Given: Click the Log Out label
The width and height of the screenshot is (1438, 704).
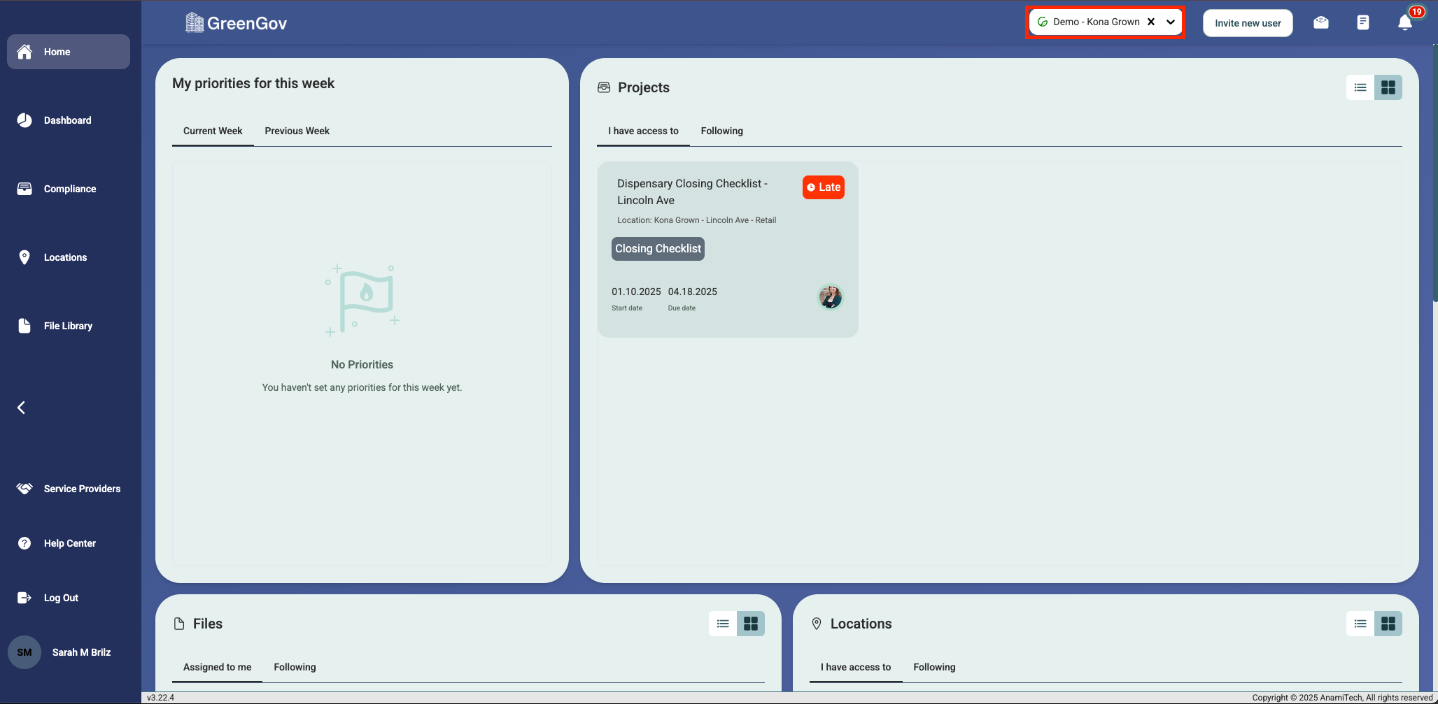Looking at the screenshot, I should 61,598.
